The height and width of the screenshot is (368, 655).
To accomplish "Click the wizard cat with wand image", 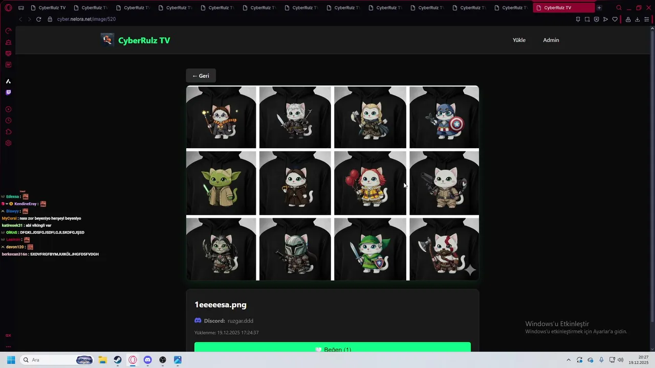I will click(x=221, y=117).
